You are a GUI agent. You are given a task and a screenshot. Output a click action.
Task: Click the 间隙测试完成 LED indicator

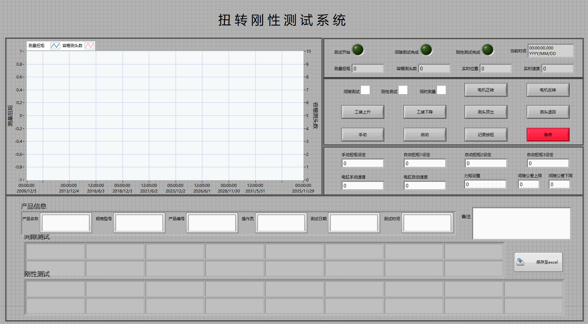426,50
